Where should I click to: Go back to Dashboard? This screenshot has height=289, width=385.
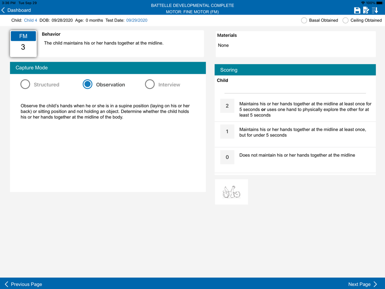16,10
